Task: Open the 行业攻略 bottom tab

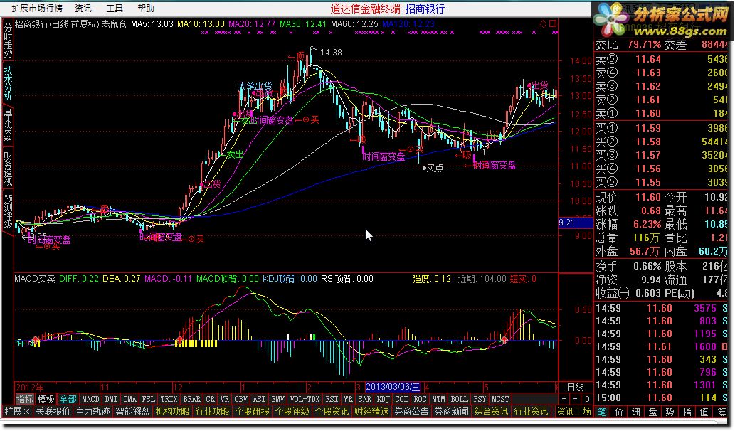Action: (x=212, y=411)
